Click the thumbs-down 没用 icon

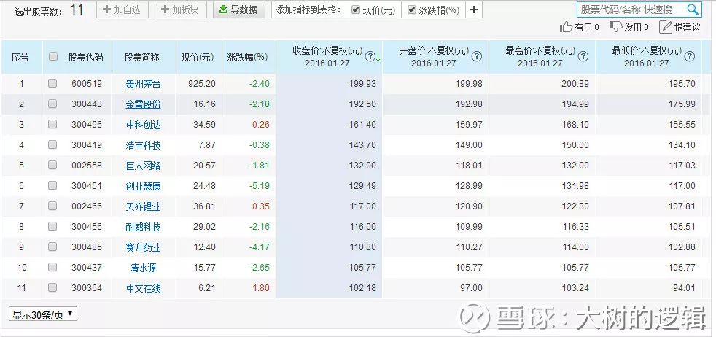point(615,27)
